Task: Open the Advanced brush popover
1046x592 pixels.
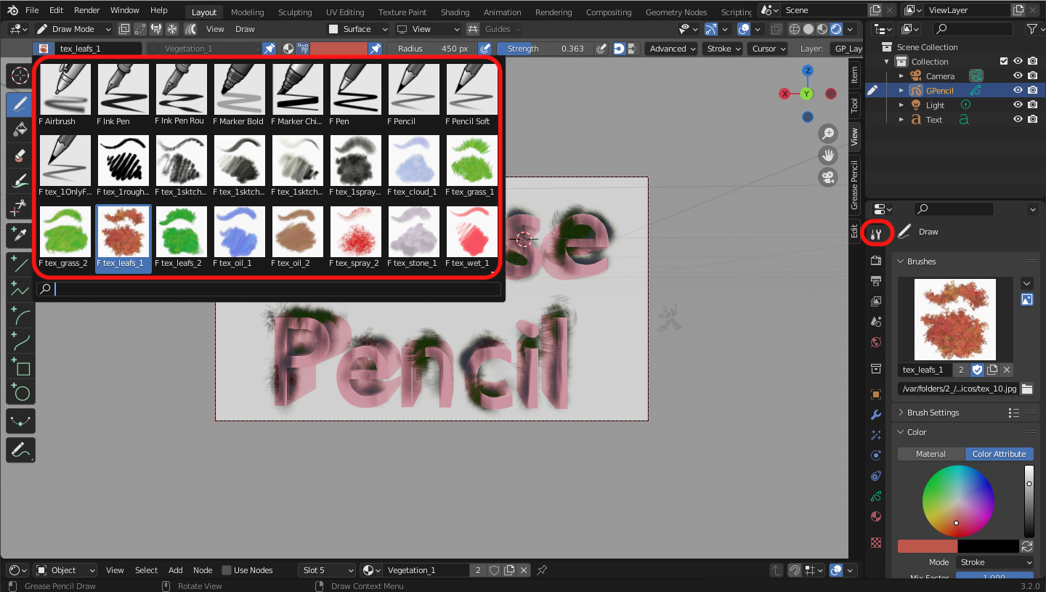Action: tap(672, 49)
